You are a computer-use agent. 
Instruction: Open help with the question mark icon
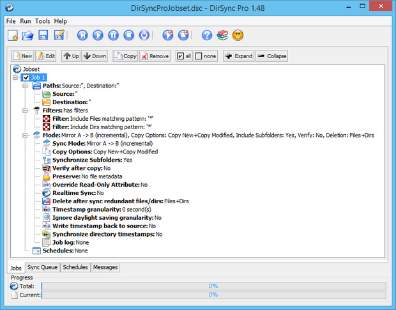tap(207, 35)
